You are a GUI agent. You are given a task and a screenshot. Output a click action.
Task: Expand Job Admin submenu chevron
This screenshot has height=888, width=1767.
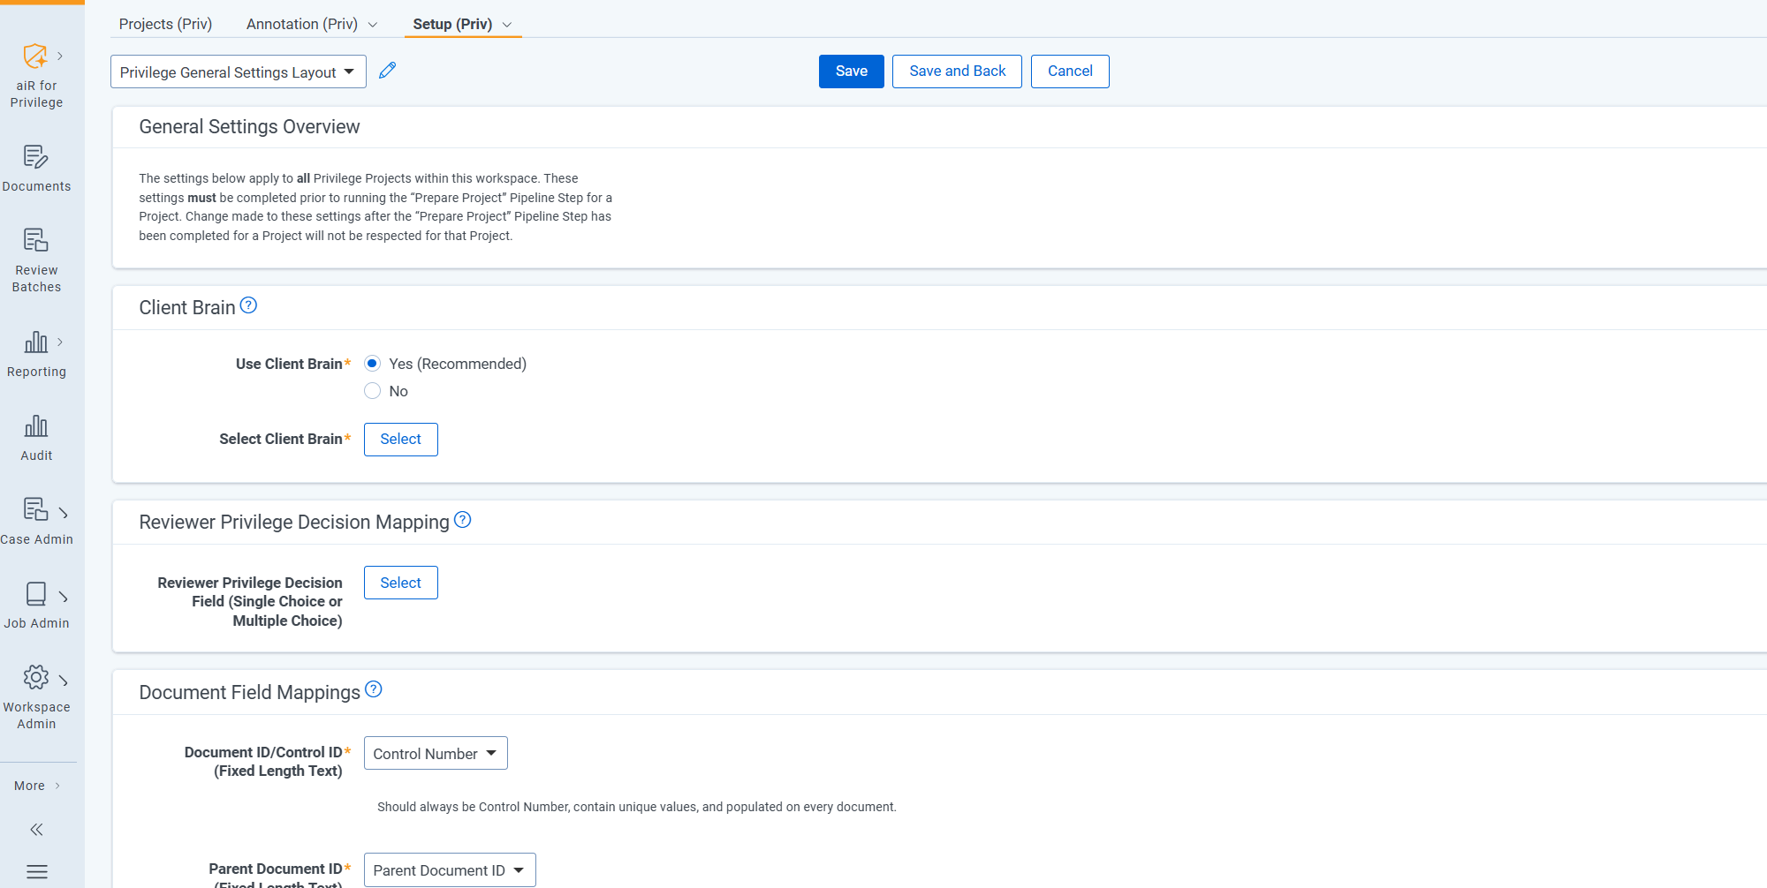tap(63, 597)
